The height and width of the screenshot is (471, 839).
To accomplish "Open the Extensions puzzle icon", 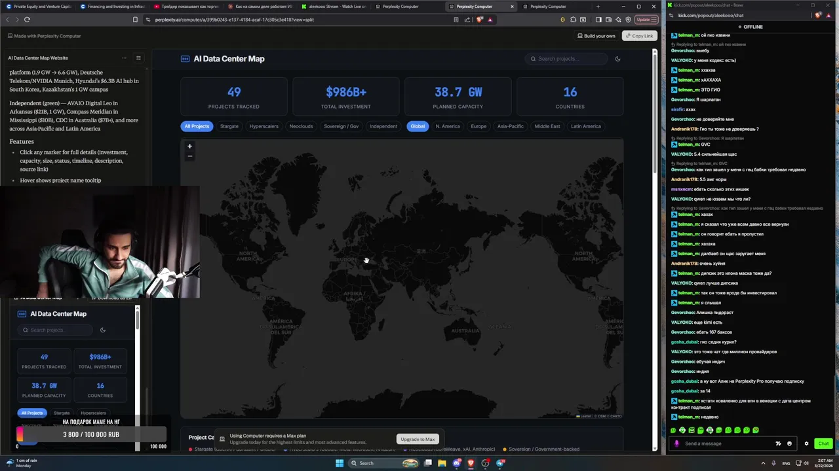I will pyautogui.click(x=573, y=20).
